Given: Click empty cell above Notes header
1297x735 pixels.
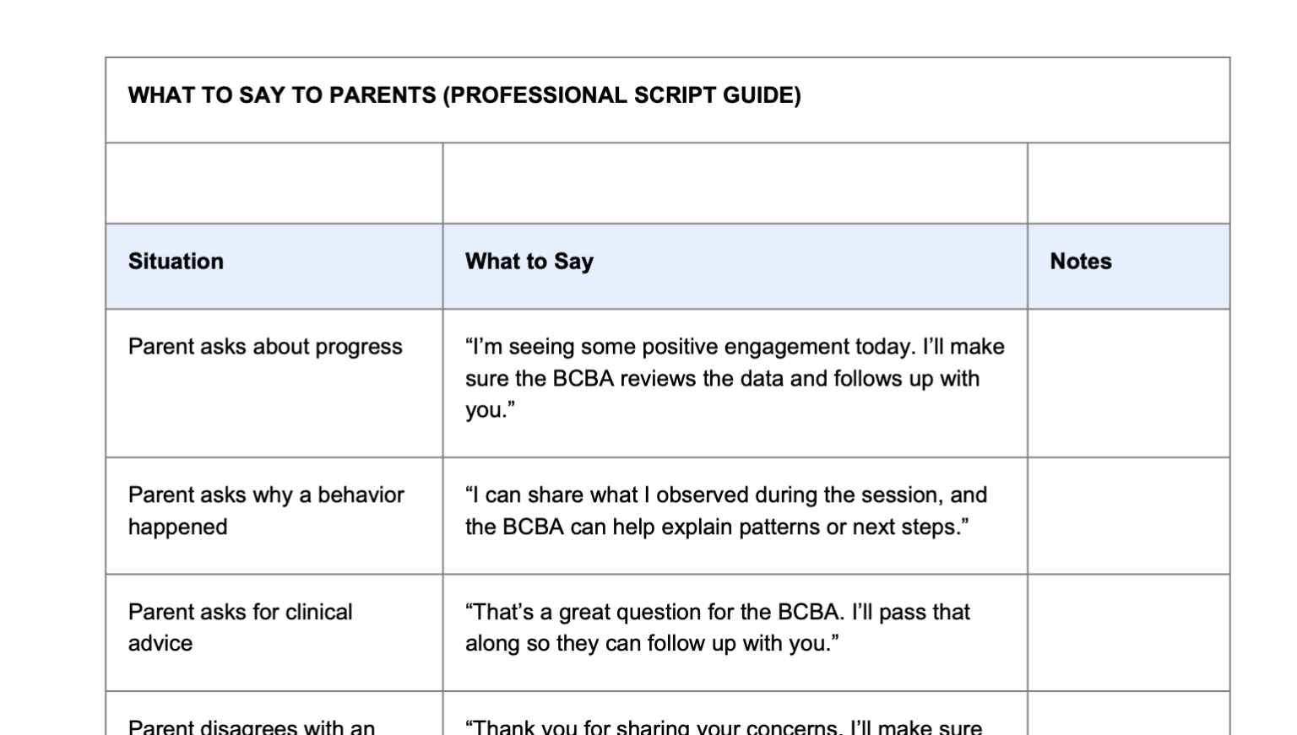Looking at the screenshot, I should 1128,183.
